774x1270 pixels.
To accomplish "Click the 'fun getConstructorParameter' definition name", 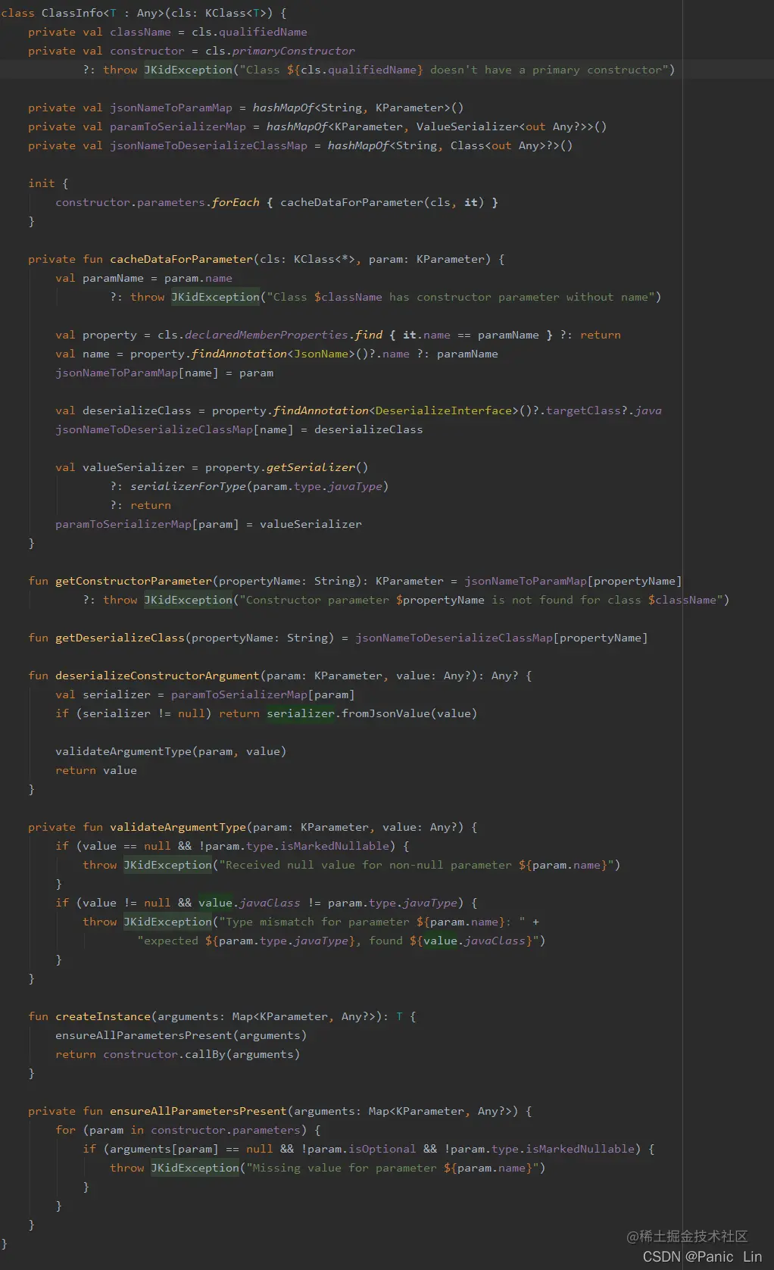I will pos(134,581).
